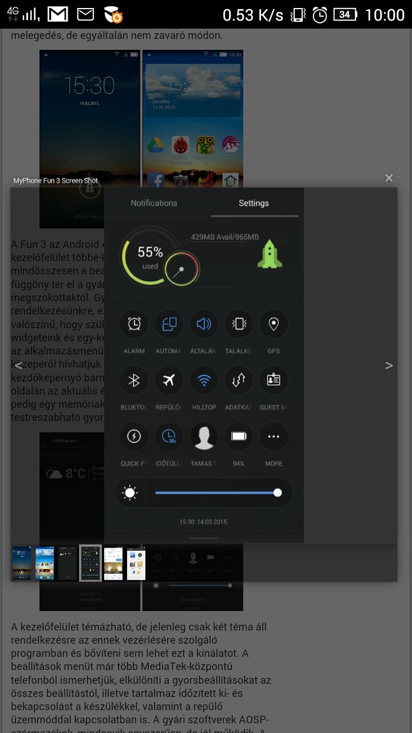Tap the Guest Mode icon

[274, 380]
